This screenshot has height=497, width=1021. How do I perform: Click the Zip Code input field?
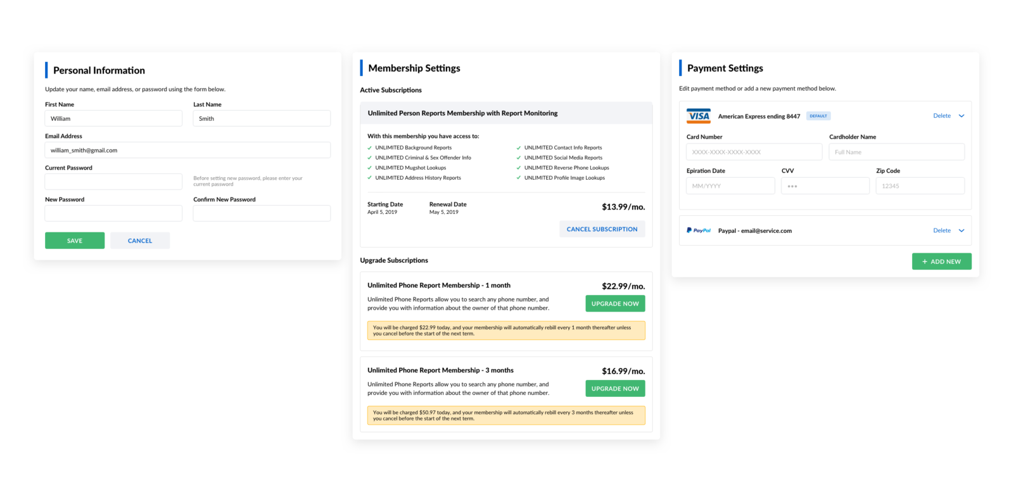tap(920, 186)
